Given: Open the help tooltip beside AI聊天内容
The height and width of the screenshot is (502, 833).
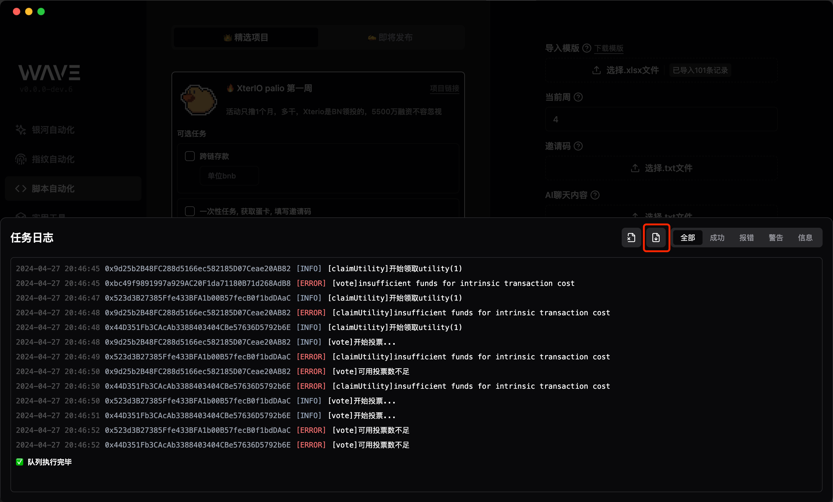Looking at the screenshot, I should coord(596,195).
